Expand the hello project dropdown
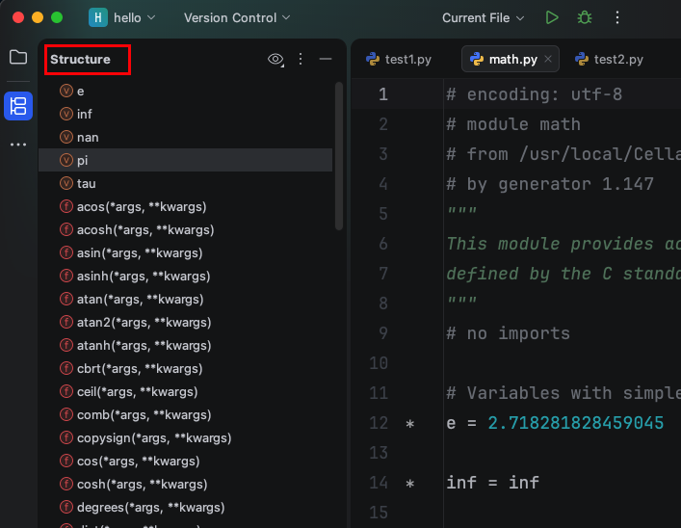Screen dimensions: 681x528 pyautogui.click(x=122, y=18)
